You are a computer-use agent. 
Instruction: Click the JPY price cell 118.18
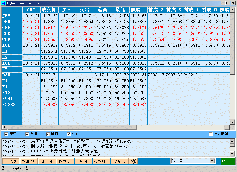pos(103,16)
